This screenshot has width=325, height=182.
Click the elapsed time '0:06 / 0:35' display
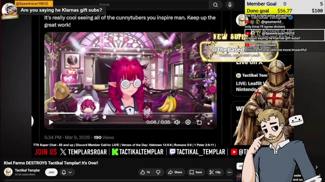point(158,122)
